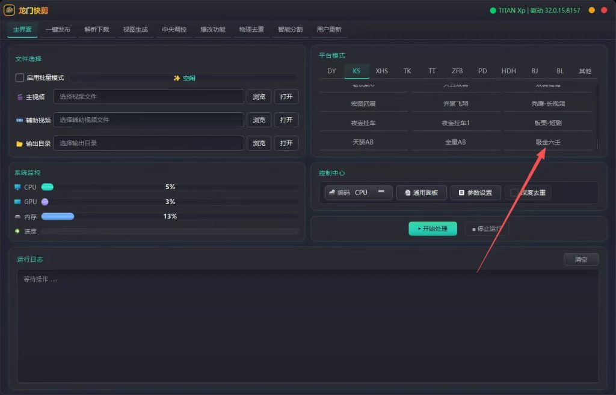Click the 运行日志 text area
The width and height of the screenshot is (616, 395).
click(x=307, y=326)
